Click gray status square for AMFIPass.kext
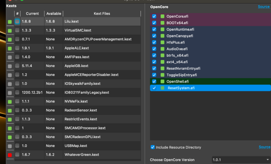Image resolution: width=271 pixels, height=164 pixels. [x=10, y=57]
